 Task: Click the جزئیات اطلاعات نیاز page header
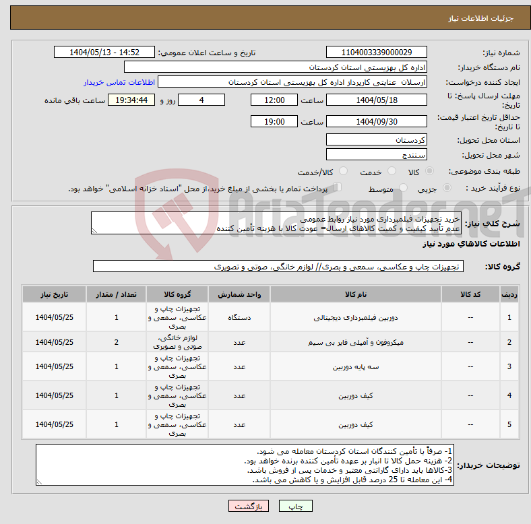click(481, 18)
